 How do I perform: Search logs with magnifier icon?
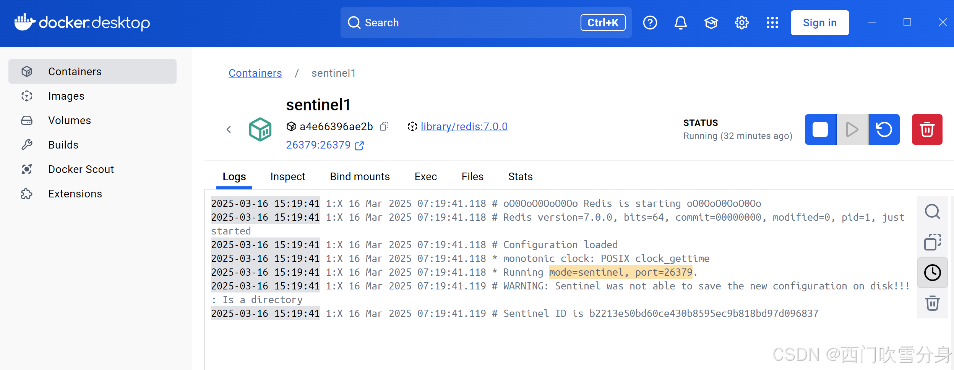pyautogui.click(x=932, y=212)
